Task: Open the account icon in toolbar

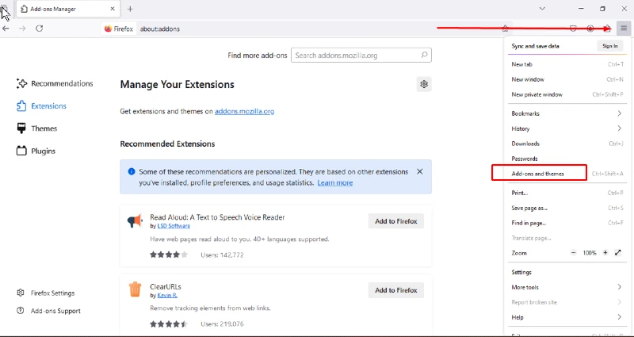Action: [x=590, y=29]
